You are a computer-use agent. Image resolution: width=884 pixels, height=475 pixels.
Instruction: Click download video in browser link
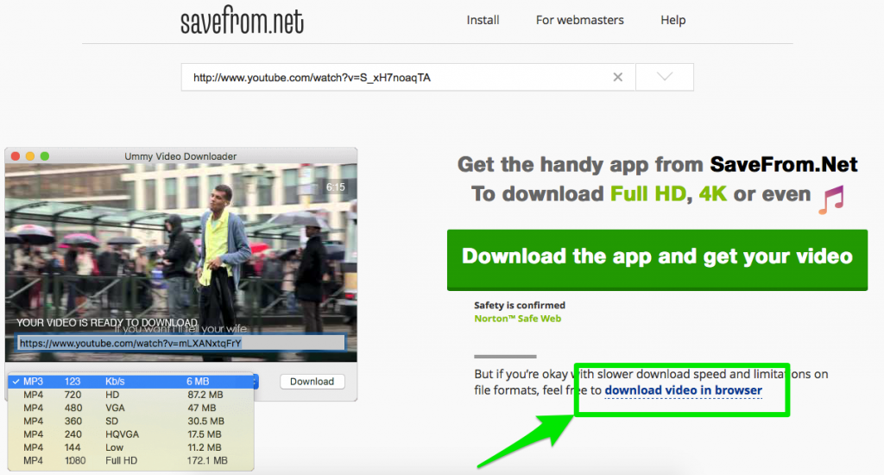click(x=684, y=390)
